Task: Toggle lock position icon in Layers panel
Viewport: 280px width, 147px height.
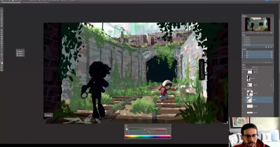Action: pyautogui.click(x=248, y=69)
